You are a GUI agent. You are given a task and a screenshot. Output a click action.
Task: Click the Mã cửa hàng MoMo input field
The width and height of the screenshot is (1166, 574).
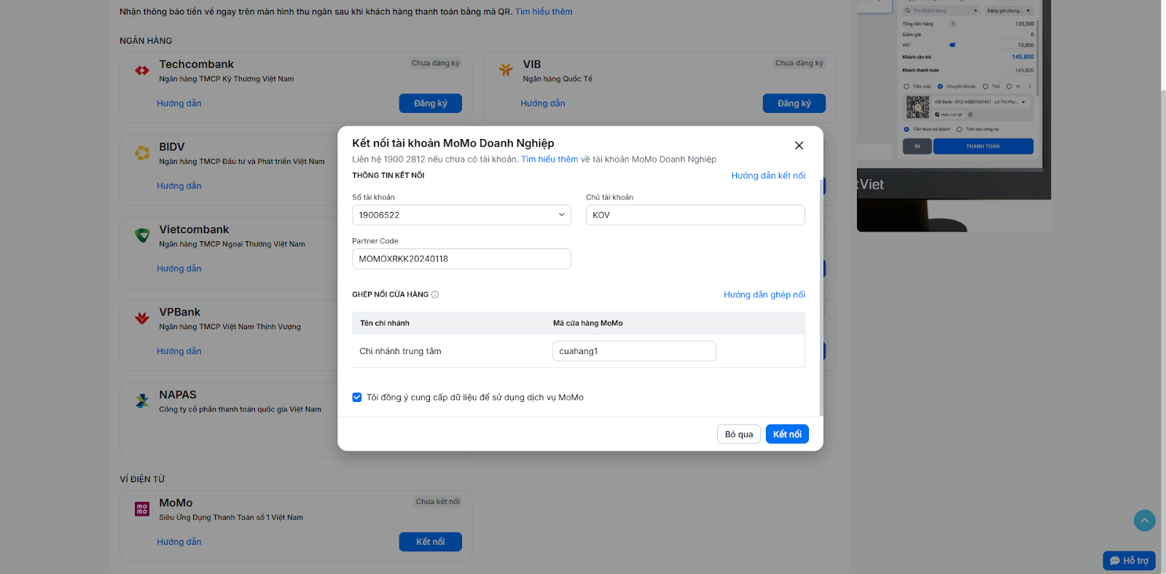click(x=634, y=351)
